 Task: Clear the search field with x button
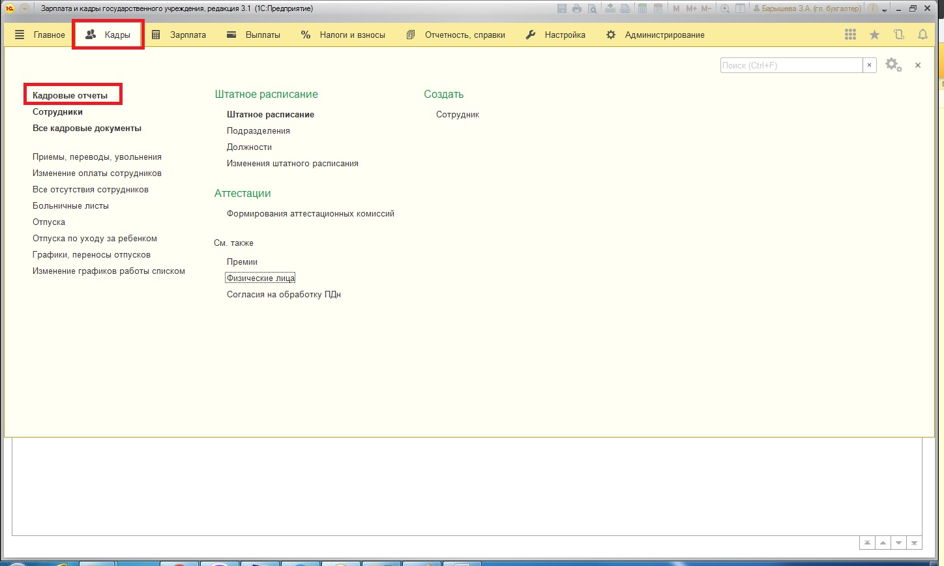[x=869, y=65]
